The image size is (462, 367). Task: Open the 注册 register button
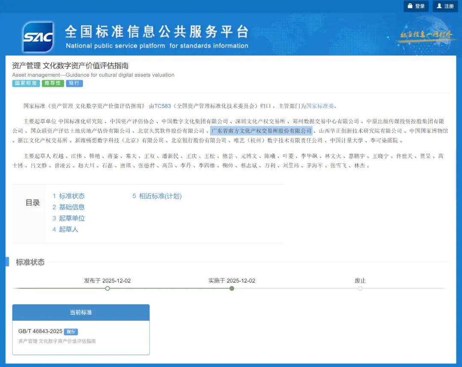pos(445,6)
